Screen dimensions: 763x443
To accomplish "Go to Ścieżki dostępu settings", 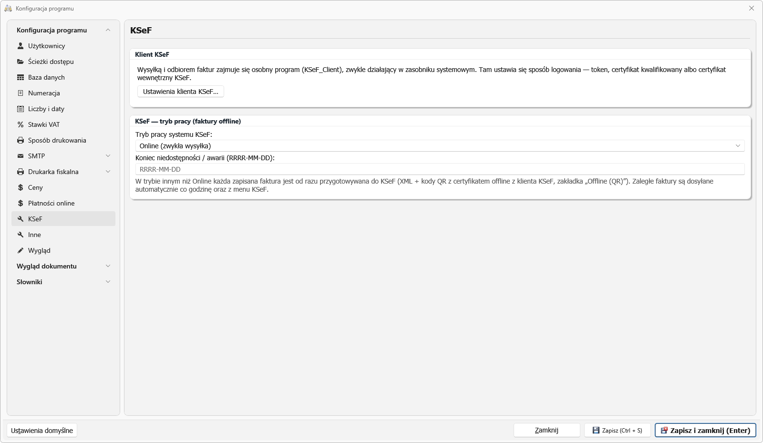I will 63,62.
